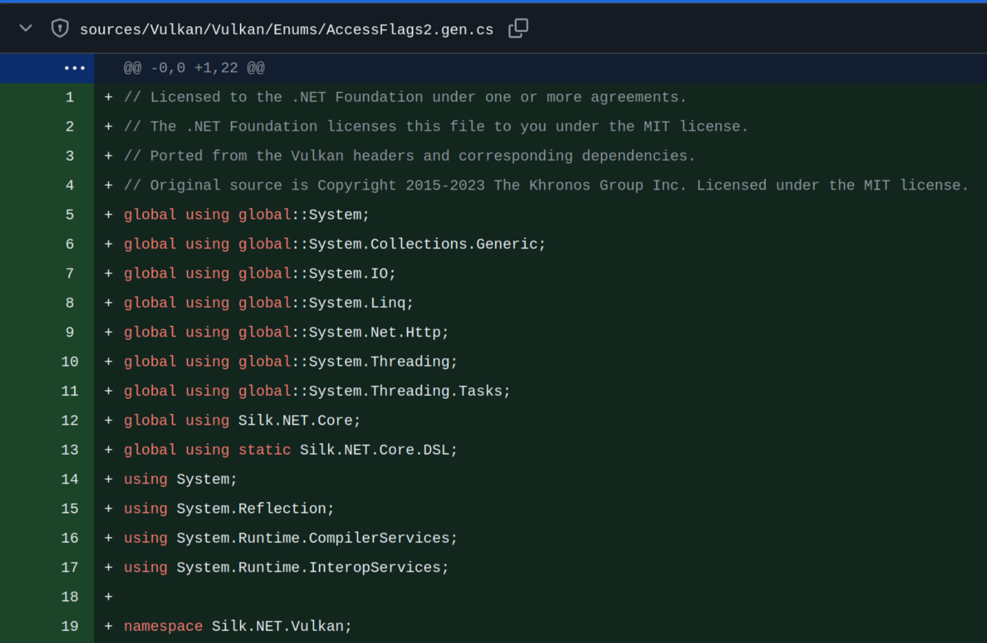Select line number 18

click(x=69, y=597)
